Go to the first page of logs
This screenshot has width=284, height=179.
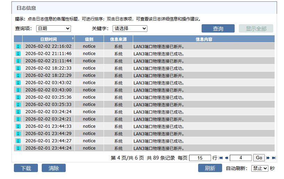pos(221,158)
